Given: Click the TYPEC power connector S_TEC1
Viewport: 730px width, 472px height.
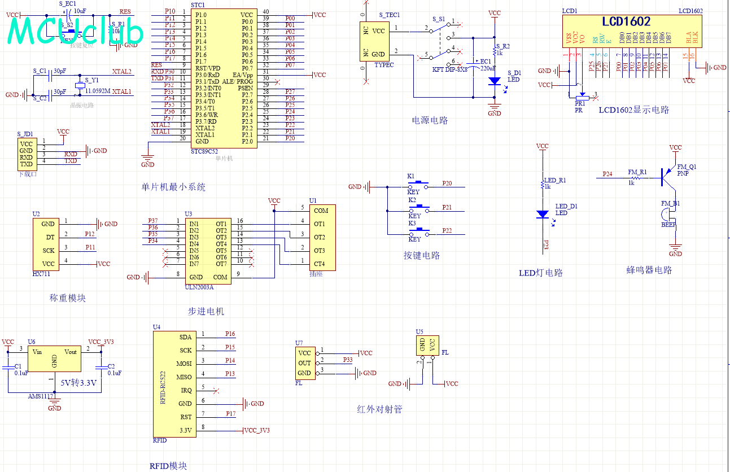Looking at the screenshot, I should coord(374,41).
